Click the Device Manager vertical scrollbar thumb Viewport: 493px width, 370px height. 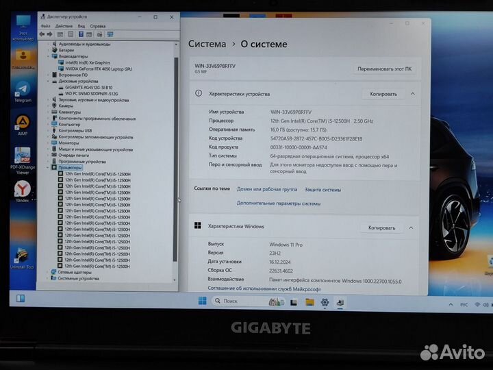[x=176, y=159]
